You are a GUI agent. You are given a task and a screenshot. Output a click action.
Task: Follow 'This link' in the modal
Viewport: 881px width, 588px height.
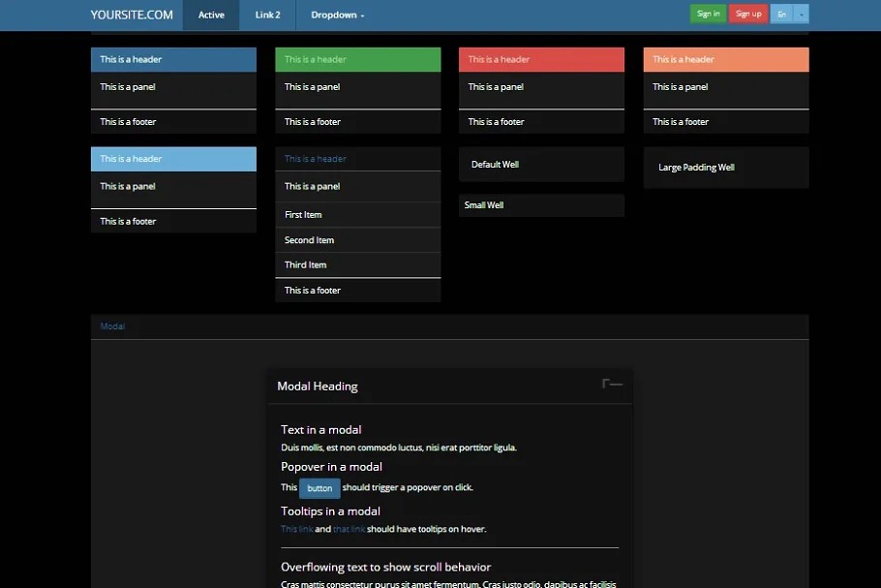296,529
